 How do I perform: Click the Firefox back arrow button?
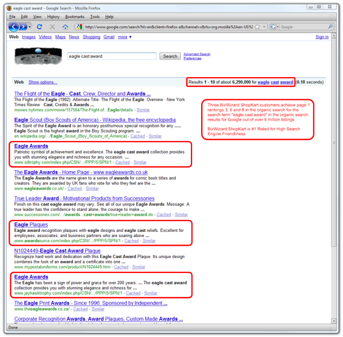pos(14,27)
